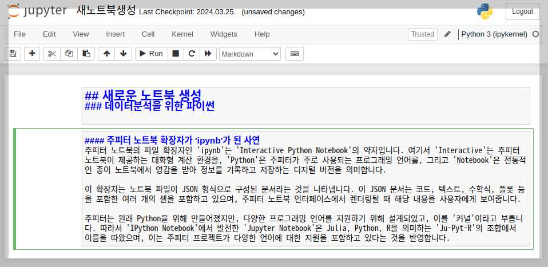Rename notebook title 새노트북생성

click(x=106, y=11)
